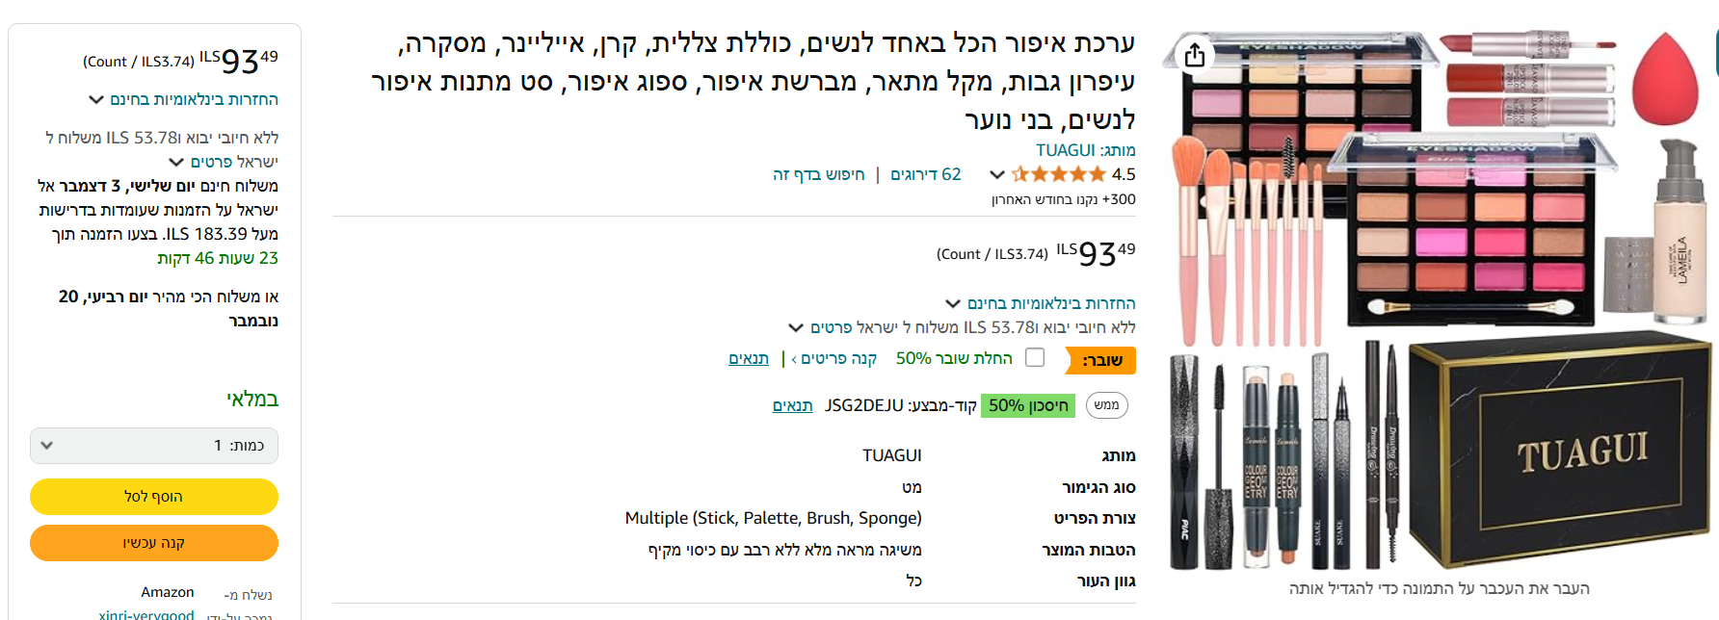Click the star rating icons
The image size is (1719, 620).
pos(1059,174)
